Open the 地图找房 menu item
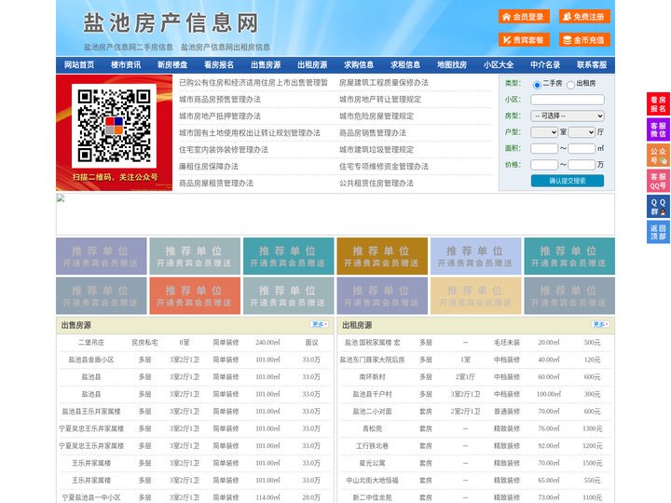Viewport: 671px width, 503px height. coord(452,65)
